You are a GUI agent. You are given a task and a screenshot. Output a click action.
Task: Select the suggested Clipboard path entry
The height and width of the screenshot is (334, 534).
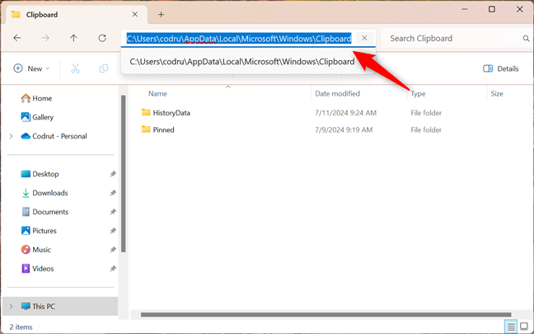[242, 62]
